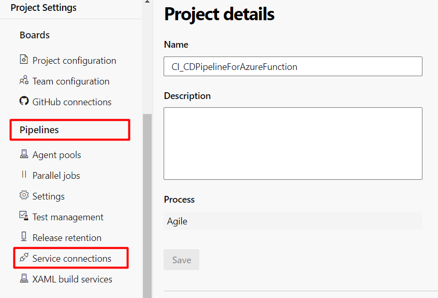Click the Save button

coord(181,260)
